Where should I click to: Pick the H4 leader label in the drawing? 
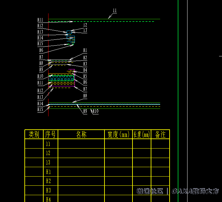[85, 70]
